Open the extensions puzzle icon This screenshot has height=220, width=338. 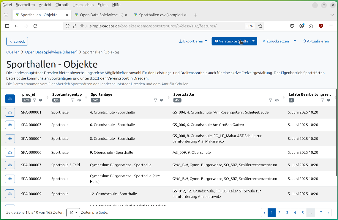tap(311, 26)
